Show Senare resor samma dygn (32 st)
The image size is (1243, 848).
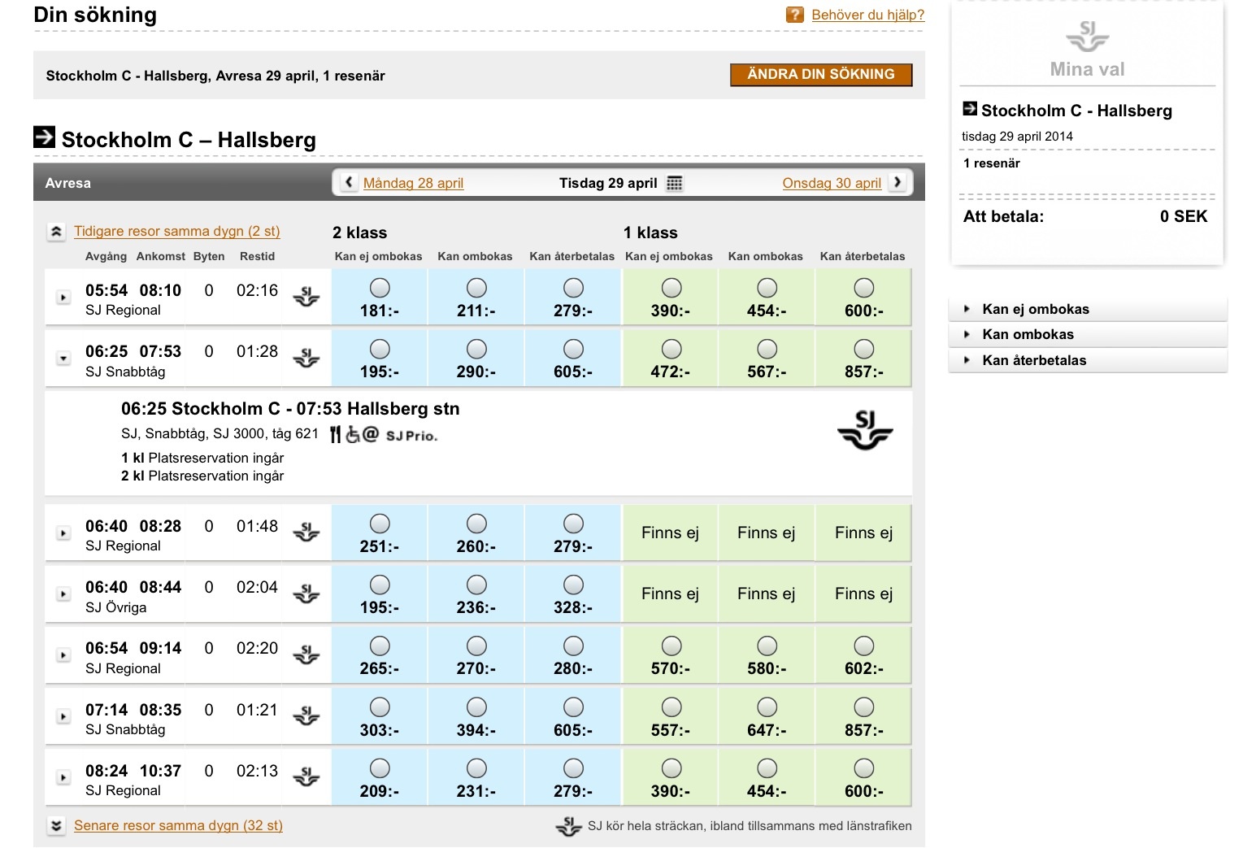tap(178, 825)
